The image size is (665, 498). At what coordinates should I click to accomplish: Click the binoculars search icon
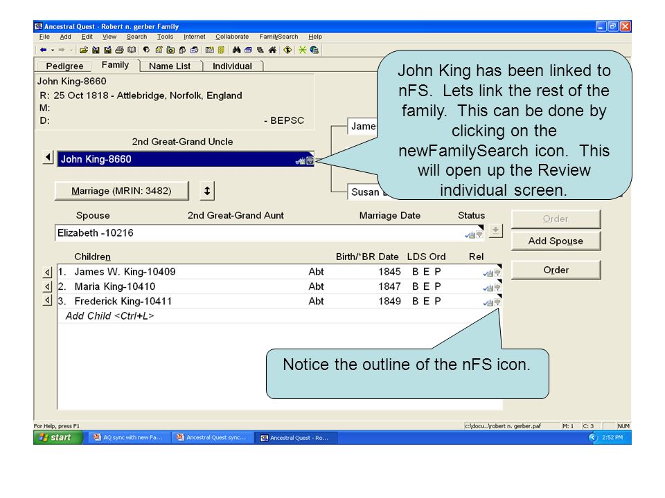tap(236, 50)
